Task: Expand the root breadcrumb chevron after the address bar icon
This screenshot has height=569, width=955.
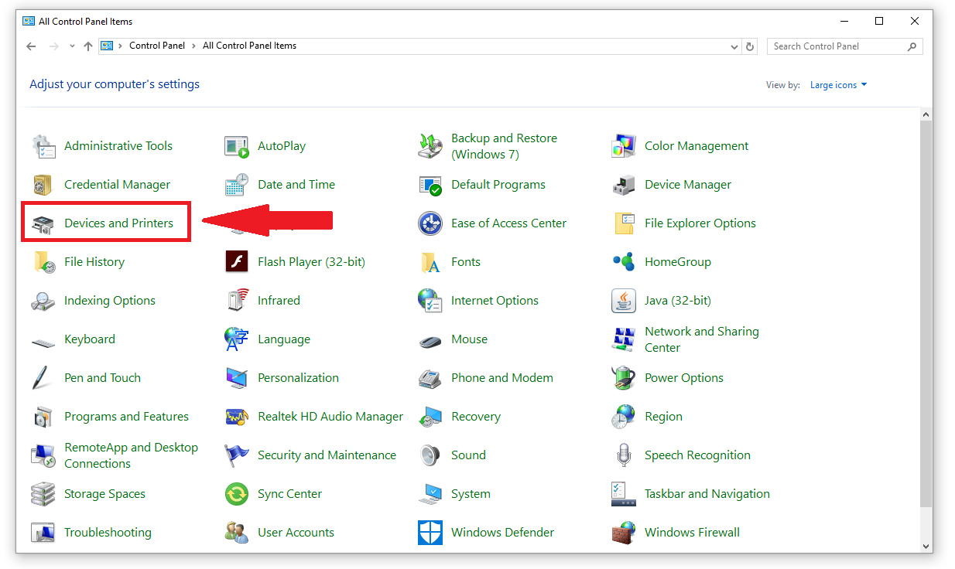Action: 122,46
